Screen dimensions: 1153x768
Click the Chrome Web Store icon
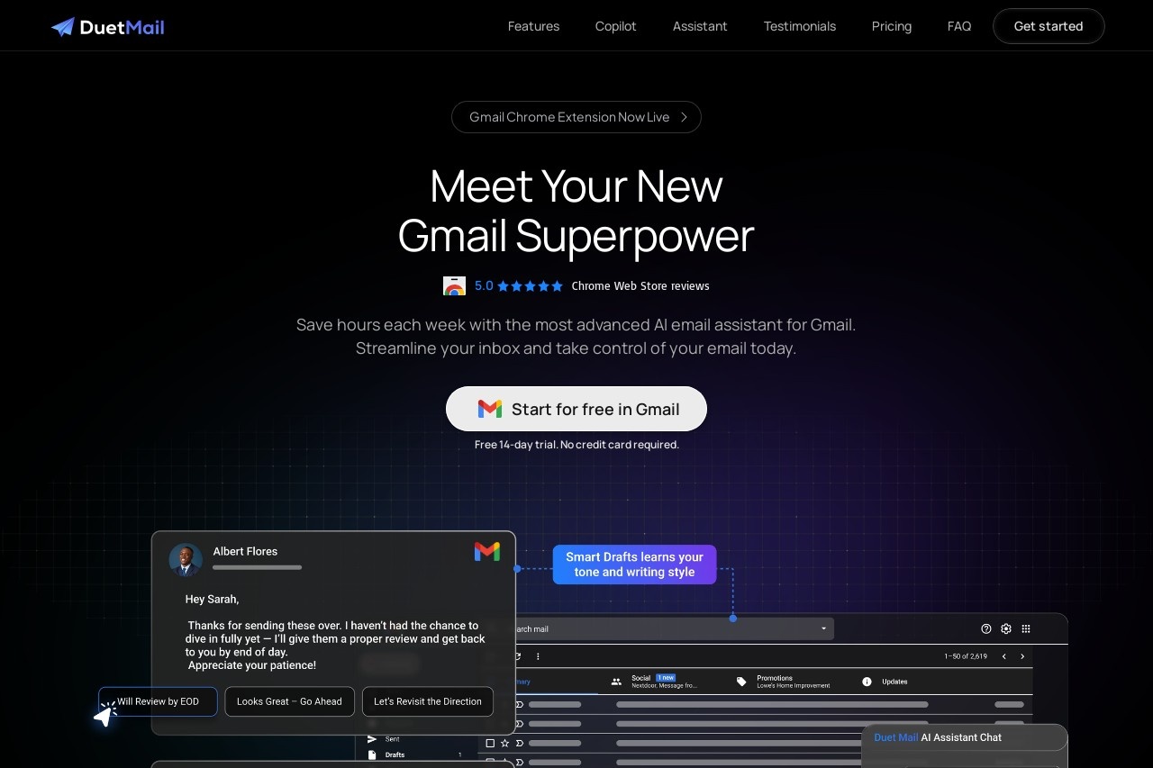(x=455, y=286)
